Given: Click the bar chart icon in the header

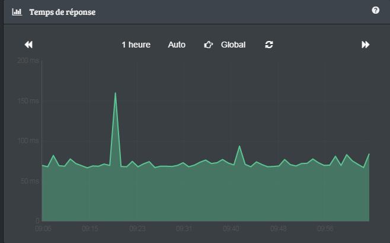Looking at the screenshot, I should pyautogui.click(x=17, y=12).
